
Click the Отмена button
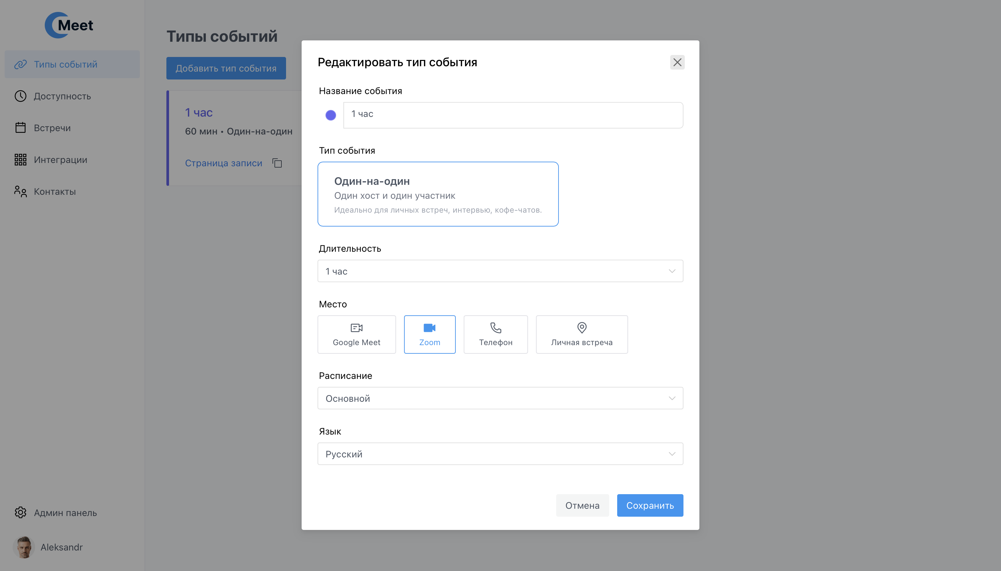tap(582, 505)
